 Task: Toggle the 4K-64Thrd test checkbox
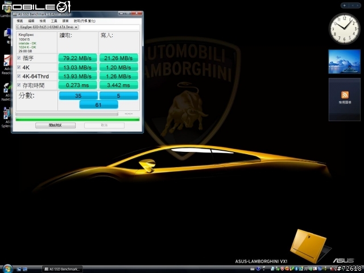click(19, 76)
